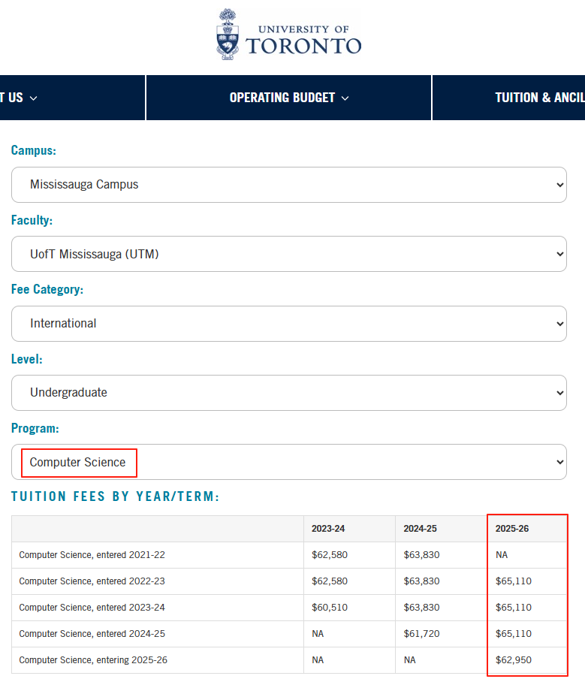The width and height of the screenshot is (585, 691).
Task: Open the Tuition & Ancillary menu
Action: pos(509,98)
